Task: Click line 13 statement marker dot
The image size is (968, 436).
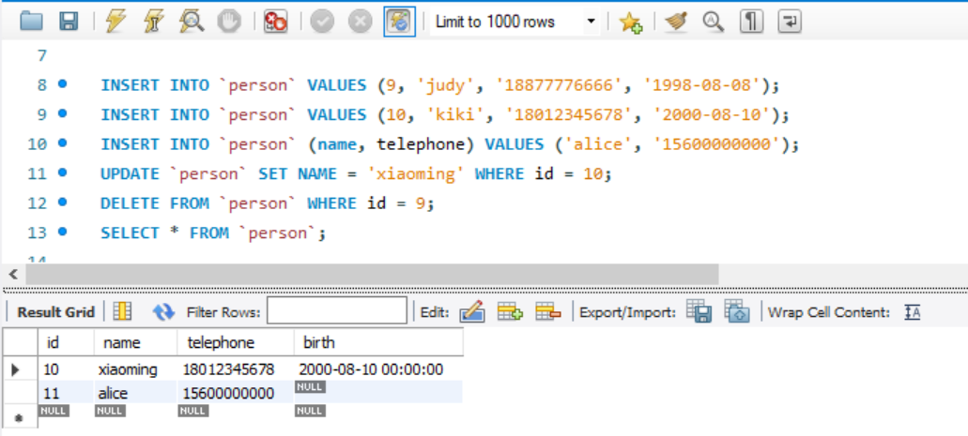Action: [62, 232]
